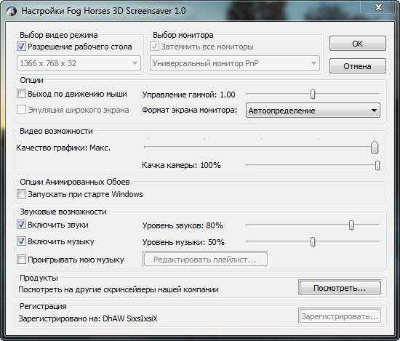The height and width of the screenshot is (341, 400).
Task: Uncheck Включить музыку option
Action: point(21,241)
